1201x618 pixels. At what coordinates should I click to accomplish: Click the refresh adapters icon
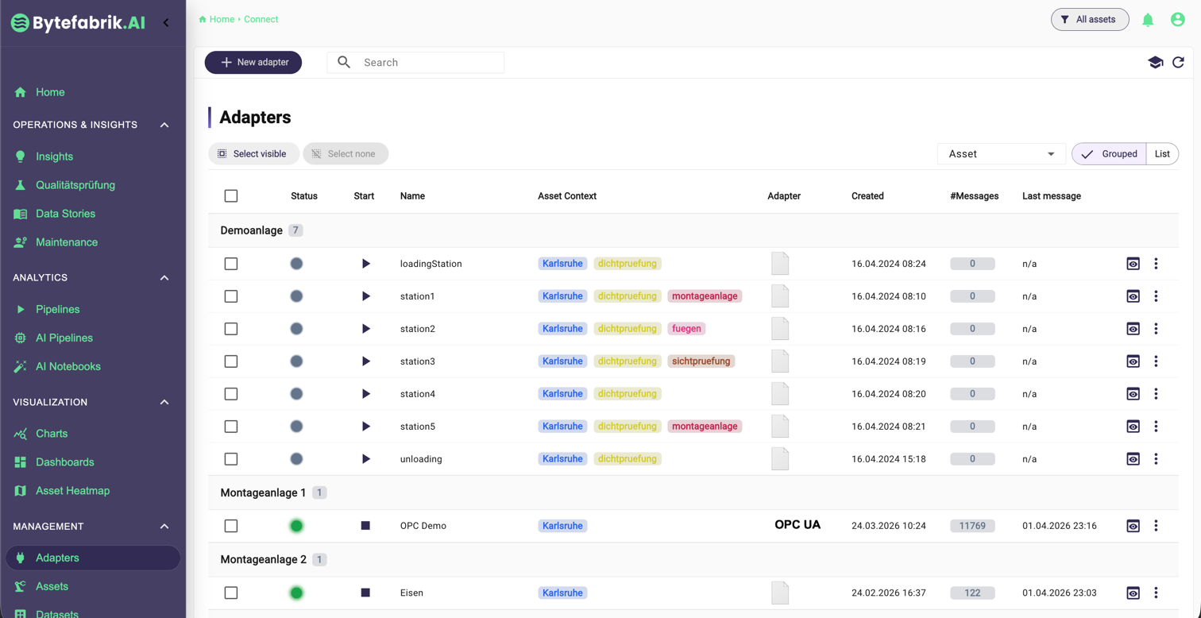pyautogui.click(x=1178, y=62)
